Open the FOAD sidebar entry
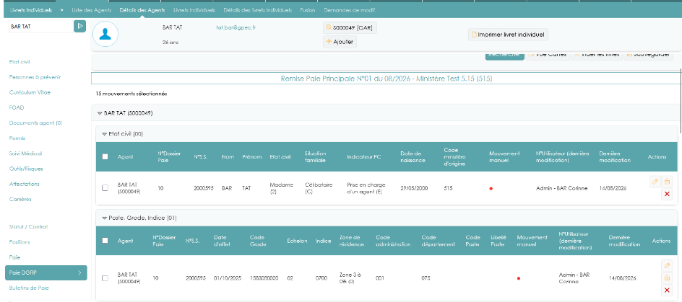The image size is (682, 302). pos(16,107)
